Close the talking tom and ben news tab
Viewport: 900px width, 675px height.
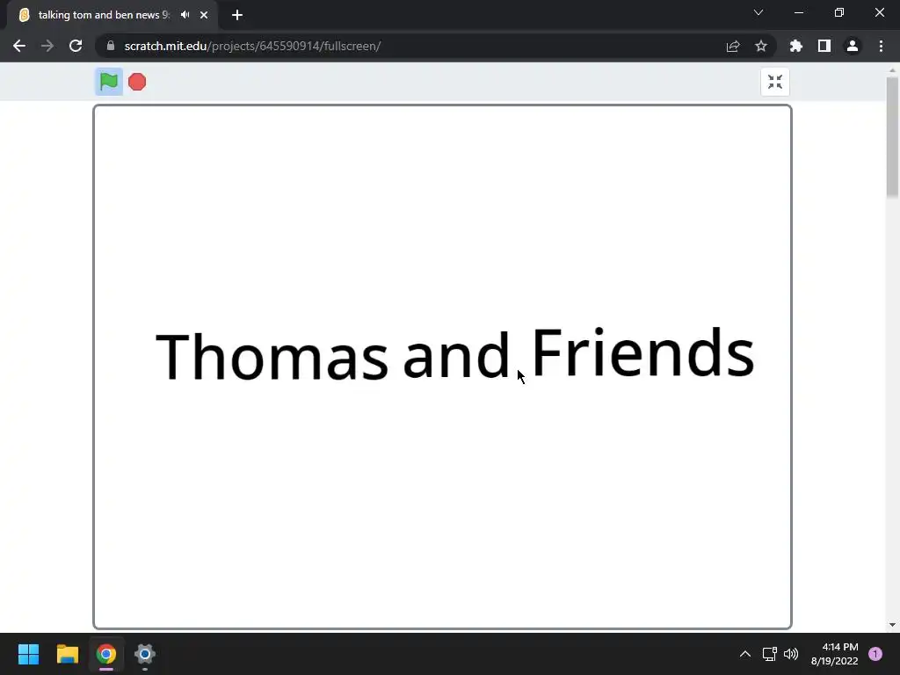204,15
